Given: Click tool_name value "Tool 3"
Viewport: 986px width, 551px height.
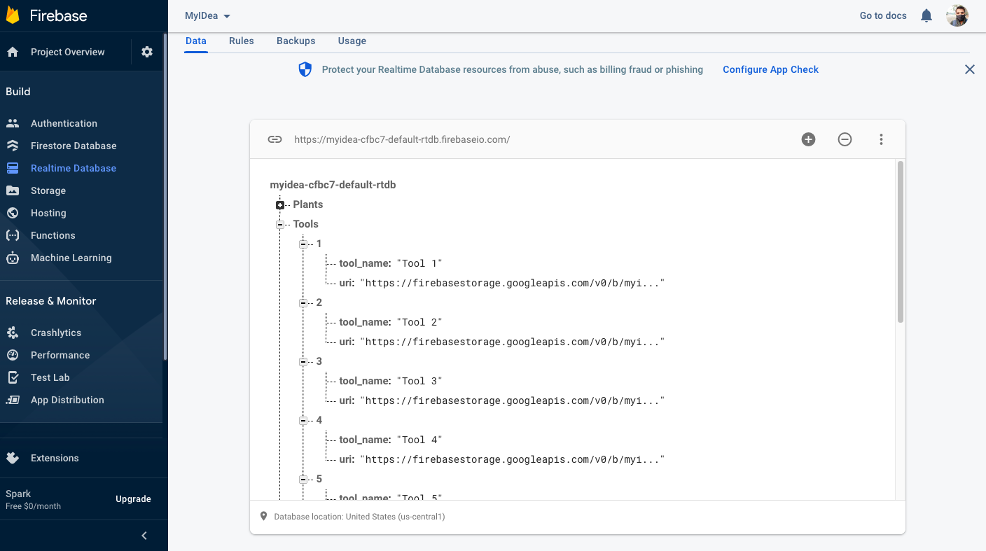Looking at the screenshot, I should pos(420,381).
